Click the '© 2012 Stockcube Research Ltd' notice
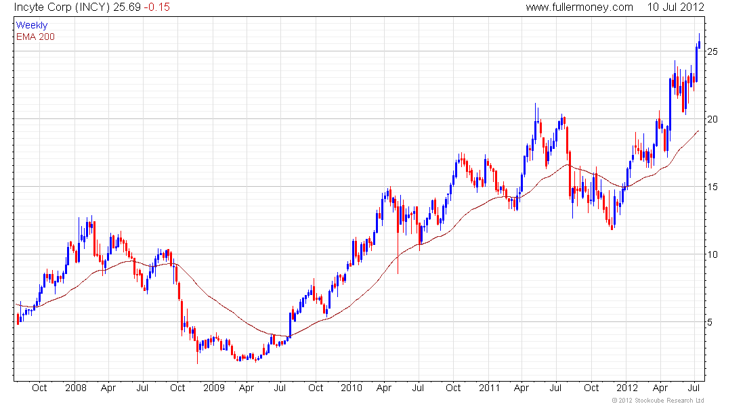Screen dimensions: 745x406 (658, 401)
